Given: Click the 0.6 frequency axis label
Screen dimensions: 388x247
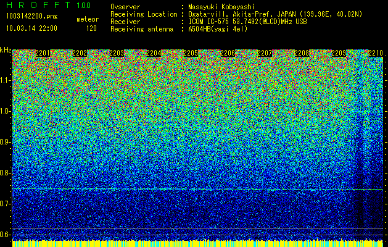Looking at the screenshot, I should click(6, 235).
